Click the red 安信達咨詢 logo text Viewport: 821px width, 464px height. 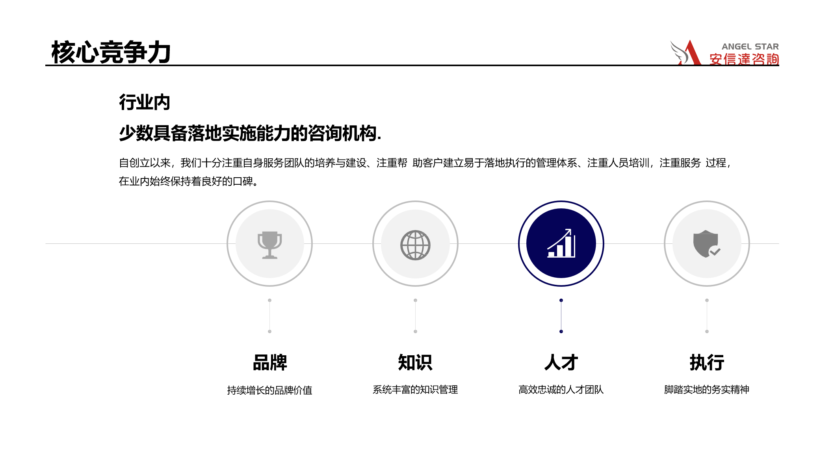tap(744, 59)
